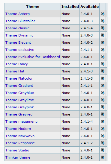Follow the Theme Fancy link
Screen dimensions: 111x164
[17, 64]
